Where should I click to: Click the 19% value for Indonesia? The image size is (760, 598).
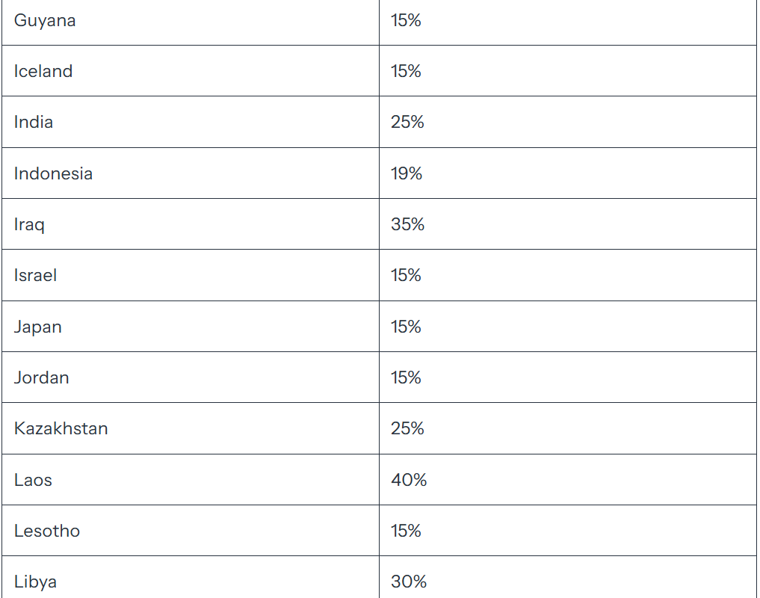point(407,173)
